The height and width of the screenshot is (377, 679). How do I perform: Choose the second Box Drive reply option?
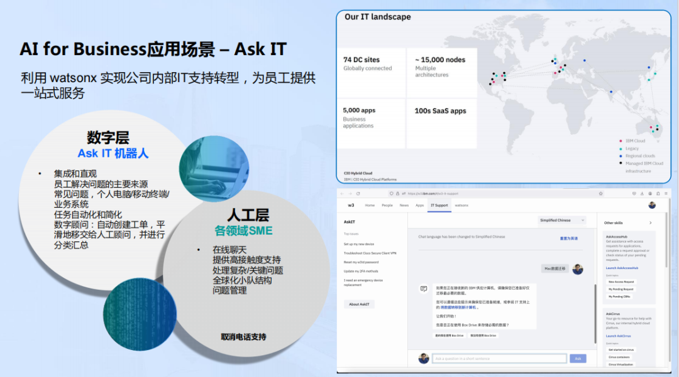click(483, 335)
